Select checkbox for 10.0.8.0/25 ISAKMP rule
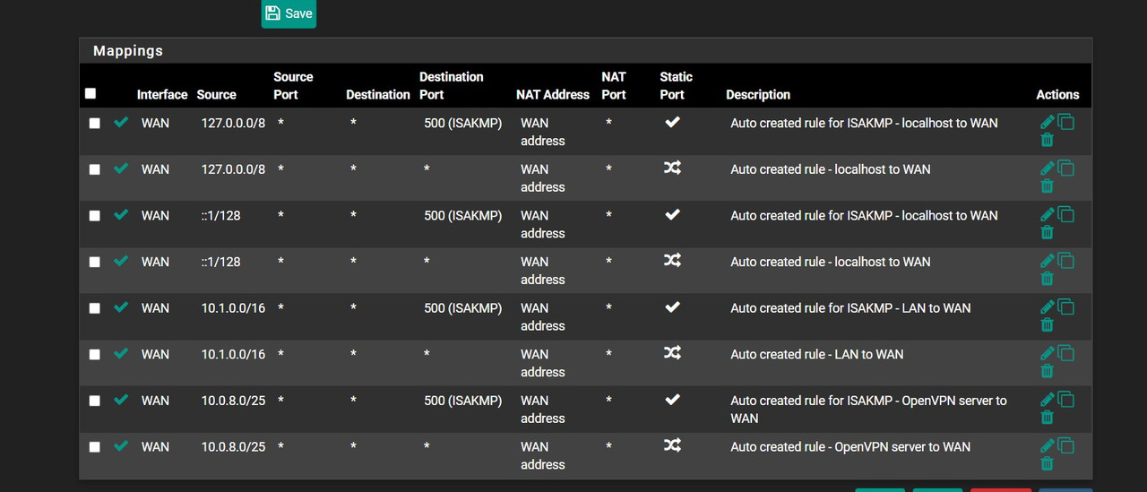 (x=95, y=401)
